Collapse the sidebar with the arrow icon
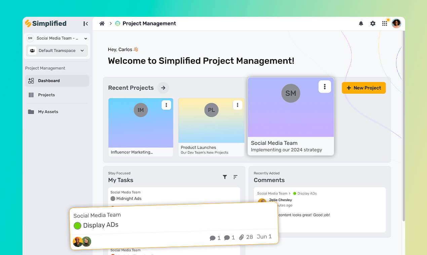This screenshot has height=255, width=427. [x=86, y=23]
